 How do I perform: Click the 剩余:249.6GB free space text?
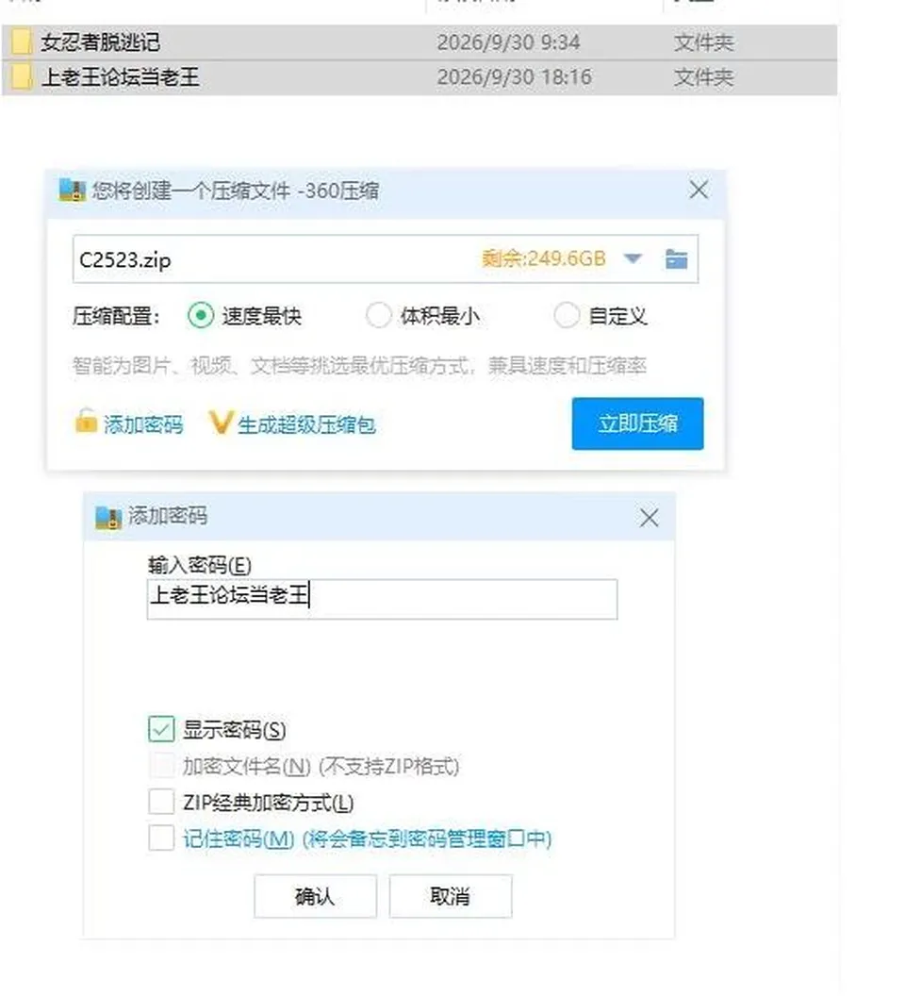(x=544, y=258)
